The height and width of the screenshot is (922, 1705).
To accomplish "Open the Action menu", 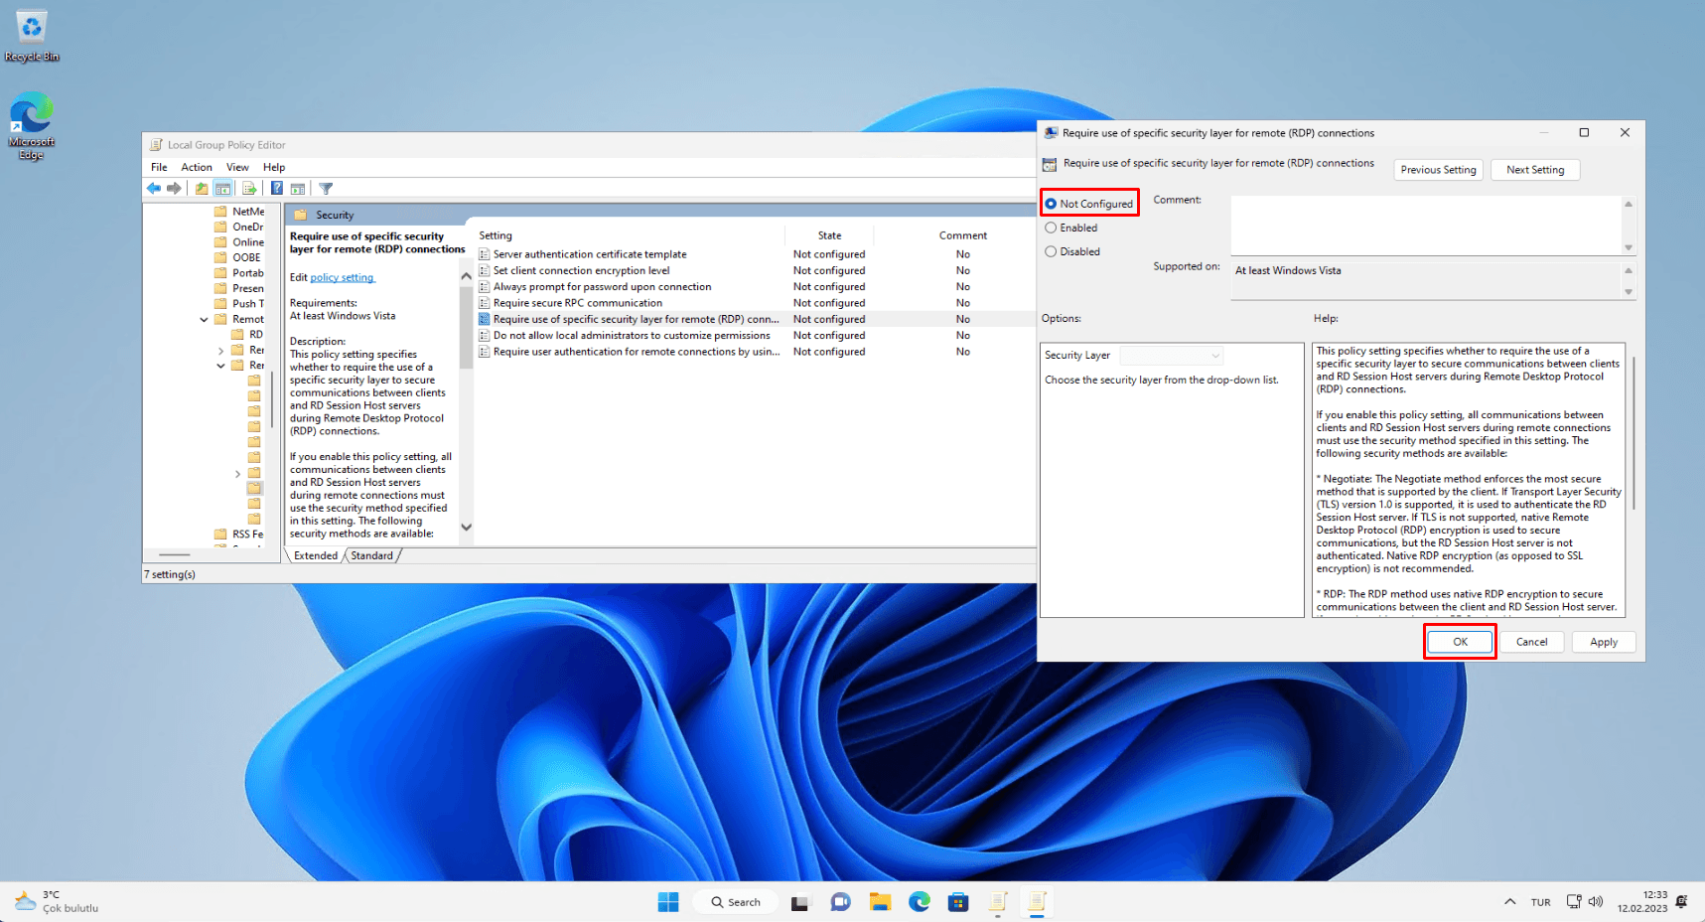I will coord(197,167).
